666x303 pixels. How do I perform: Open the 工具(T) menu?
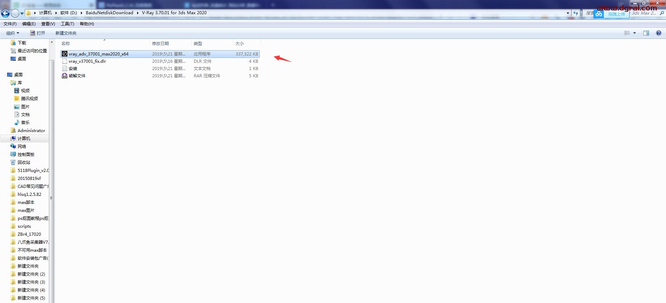pos(67,24)
